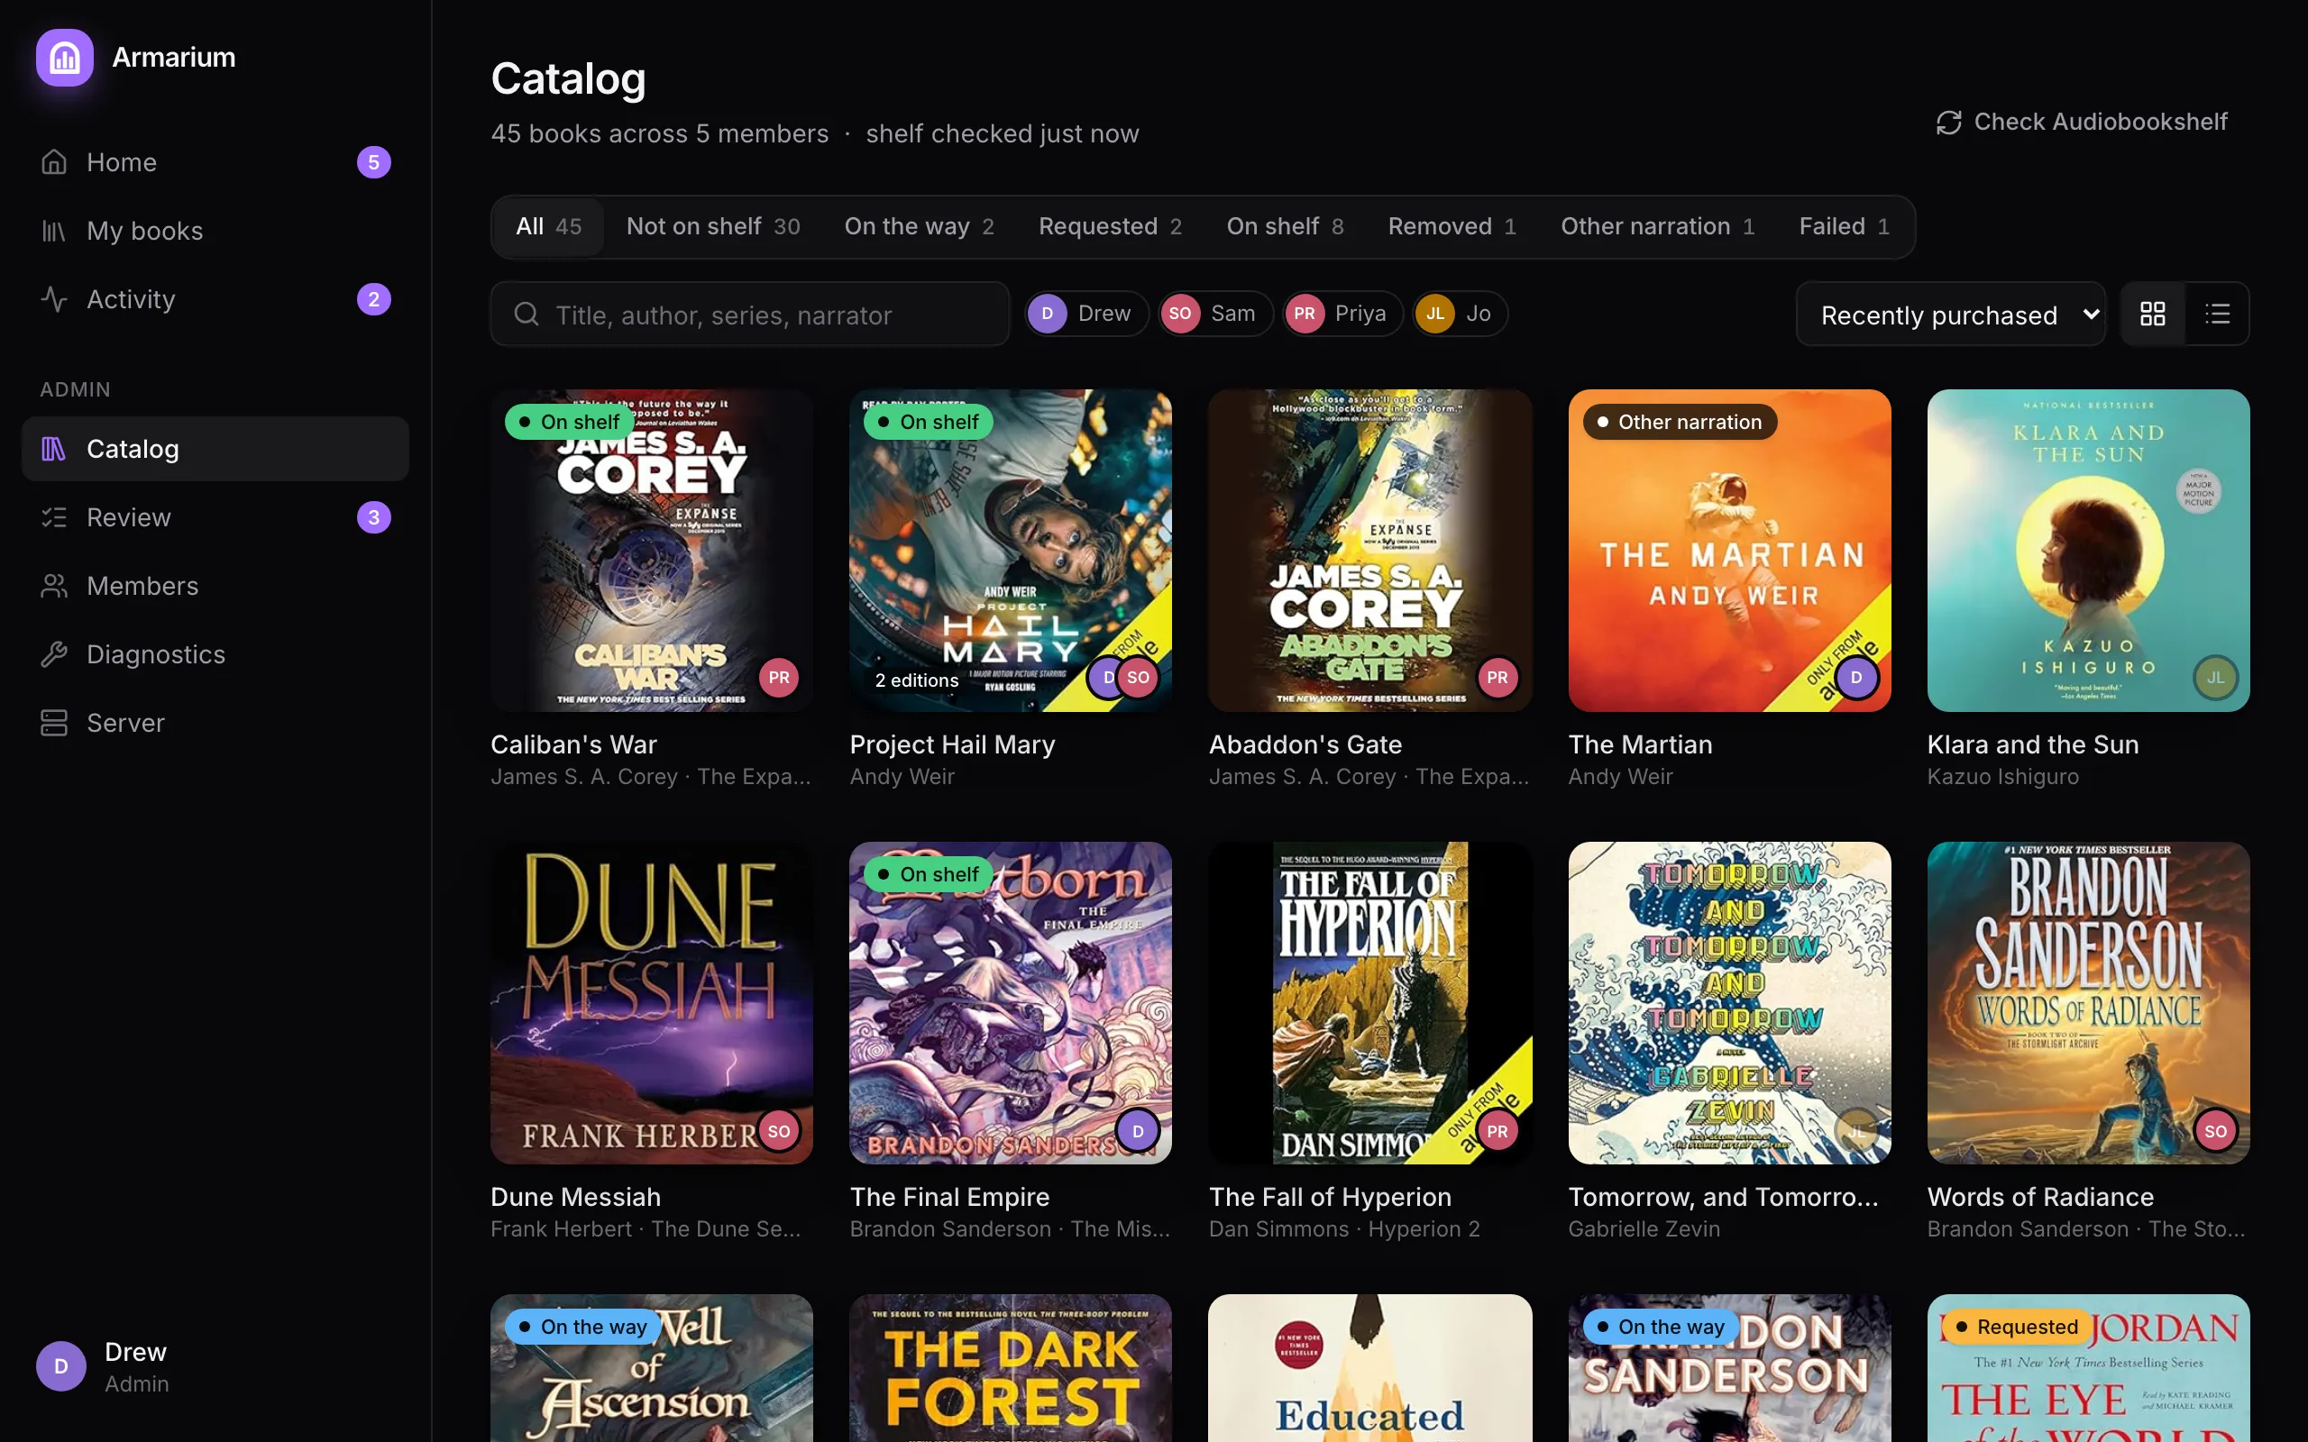Image resolution: width=2308 pixels, height=1442 pixels.
Task: Open Klara and the Sun cover
Action: 2088,551
